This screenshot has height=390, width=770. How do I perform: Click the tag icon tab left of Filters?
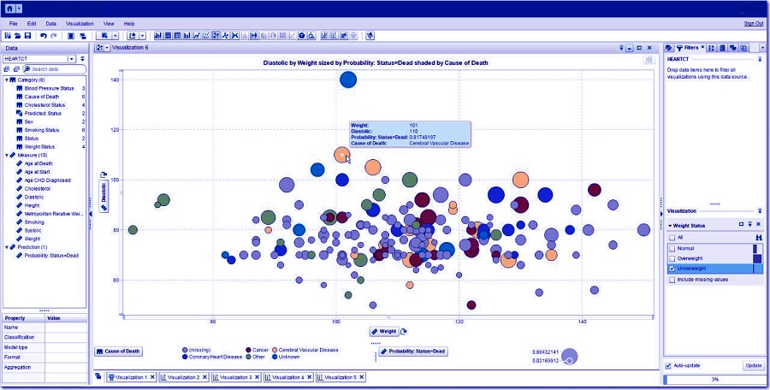point(668,48)
